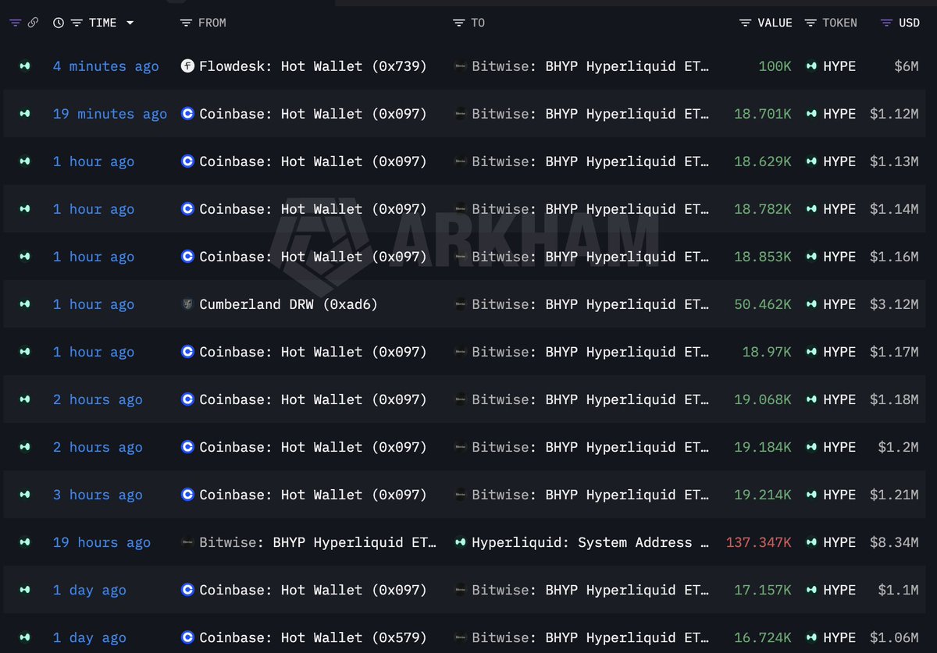Image resolution: width=937 pixels, height=653 pixels.
Task: Click Hyperliquid logo beside System Address
Action: tap(460, 542)
